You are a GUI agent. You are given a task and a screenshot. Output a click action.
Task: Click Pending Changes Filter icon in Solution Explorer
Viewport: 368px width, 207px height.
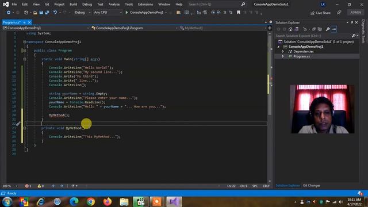click(305, 29)
